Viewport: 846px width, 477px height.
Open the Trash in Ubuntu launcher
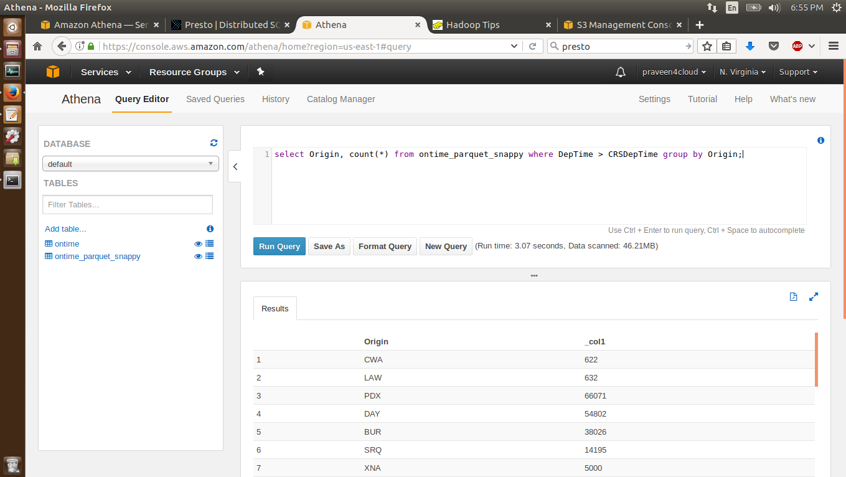click(12, 465)
